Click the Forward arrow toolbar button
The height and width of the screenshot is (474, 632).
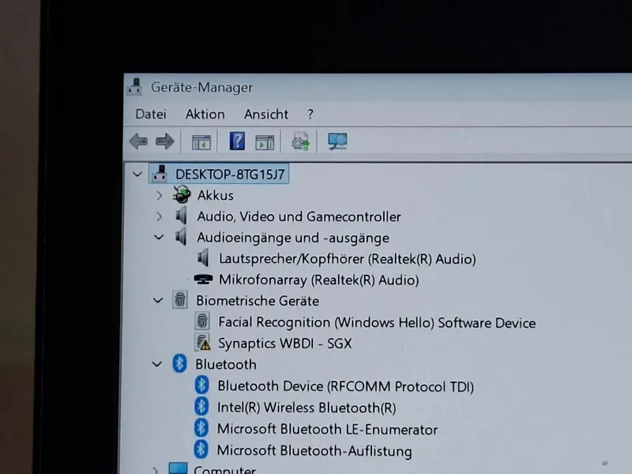[x=165, y=141]
